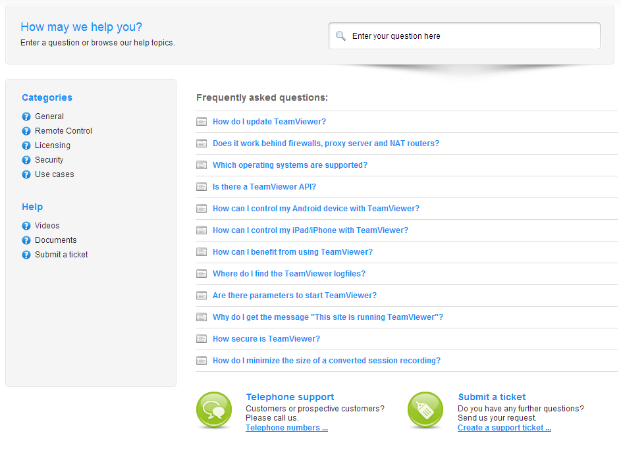Image resolution: width=621 pixels, height=466 pixels.
Task: Follow the Create a support ticket link
Action: coord(504,428)
